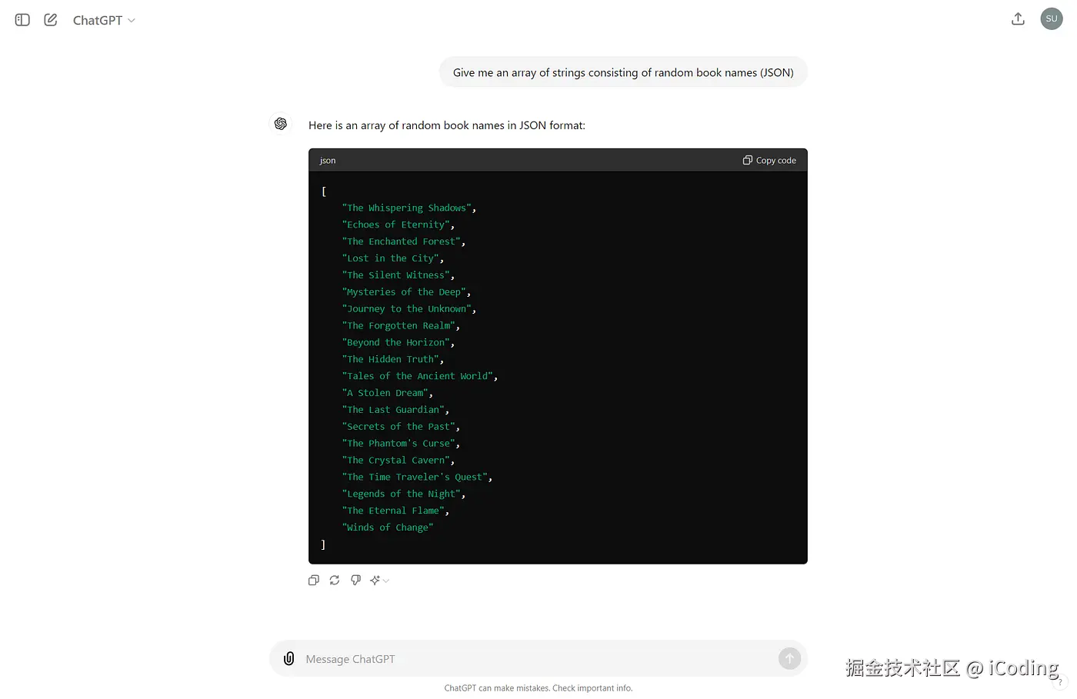Regenerate the response with the refresh icon
The height and width of the screenshot is (699, 1077).
pyautogui.click(x=335, y=581)
